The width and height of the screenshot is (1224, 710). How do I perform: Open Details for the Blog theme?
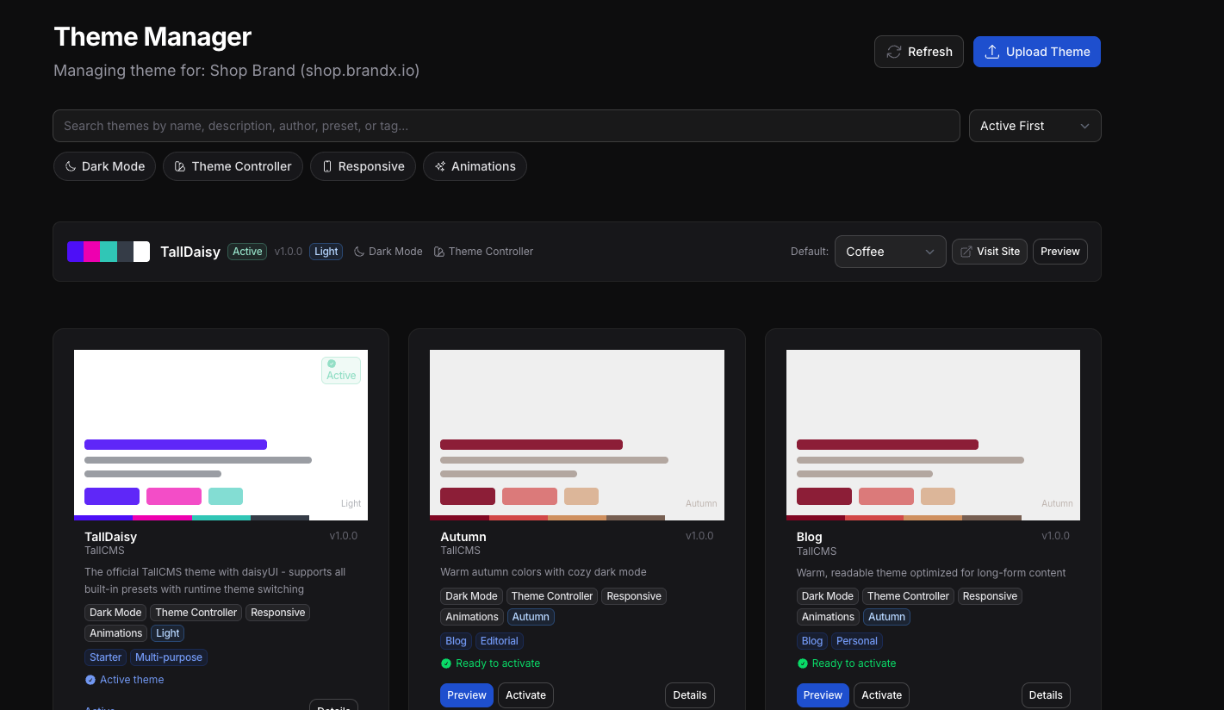[1045, 695]
